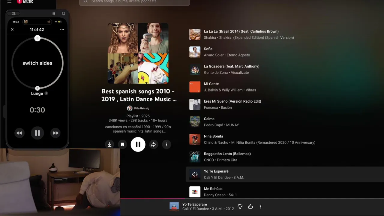Click the player bar album art thumbnail
This screenshot has height=216, width=384.
174,207
